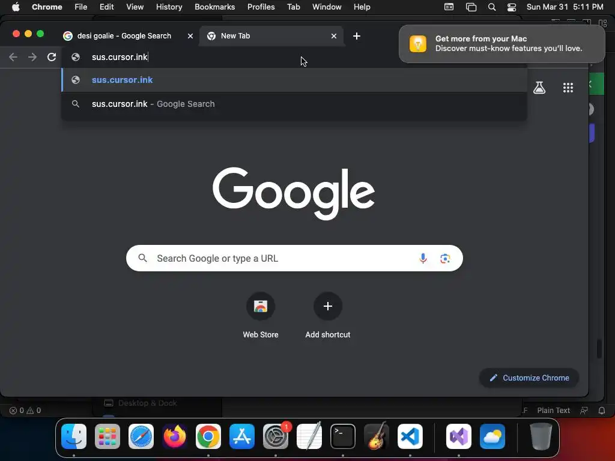Open the View menu
The height and width of the screenshot is (461, 615).
(x=135, y=7)
